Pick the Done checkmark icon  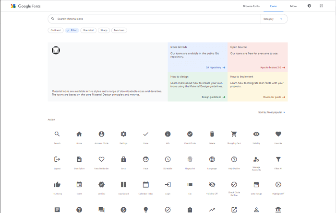click(146, 134)
